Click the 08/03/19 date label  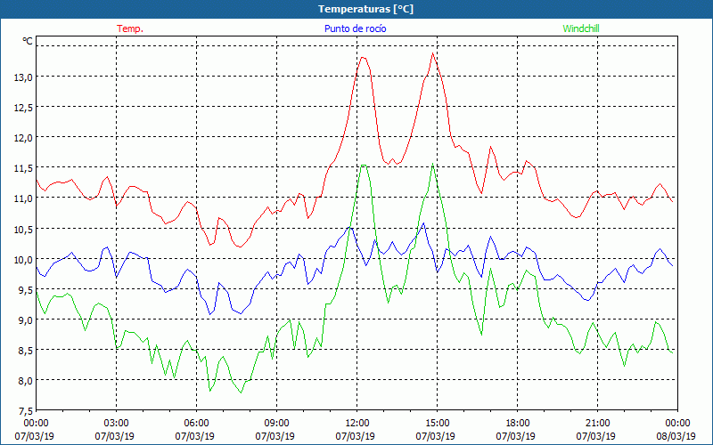676,436
